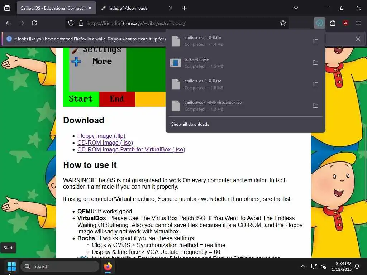Click the 'How to use it' heading
Image resolution: width=367 pixels, height=275 pixels.
[90, 165]
